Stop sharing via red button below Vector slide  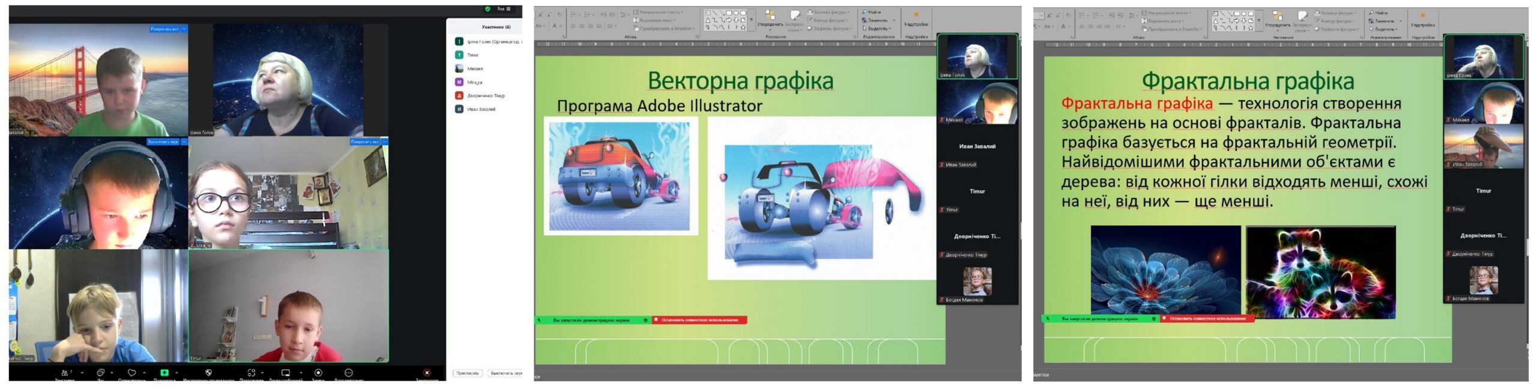[699, 321]
